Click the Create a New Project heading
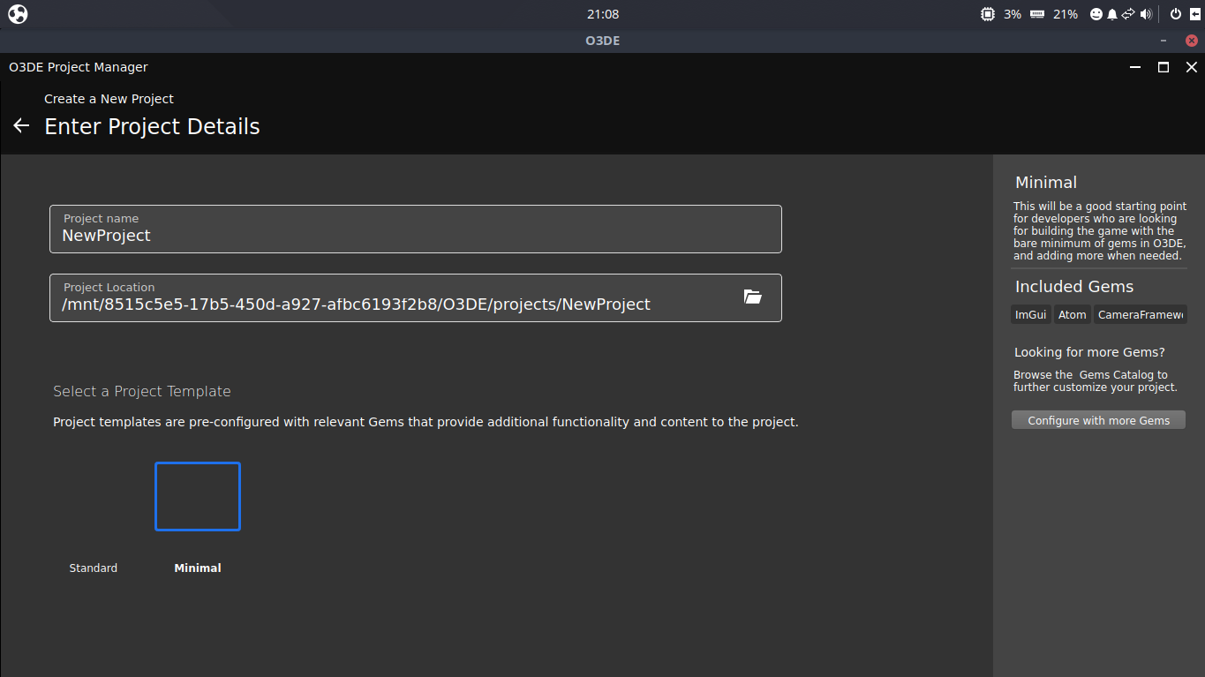Image resolution: width=1205 pixels, height=677 pixels. coord(109,99)
